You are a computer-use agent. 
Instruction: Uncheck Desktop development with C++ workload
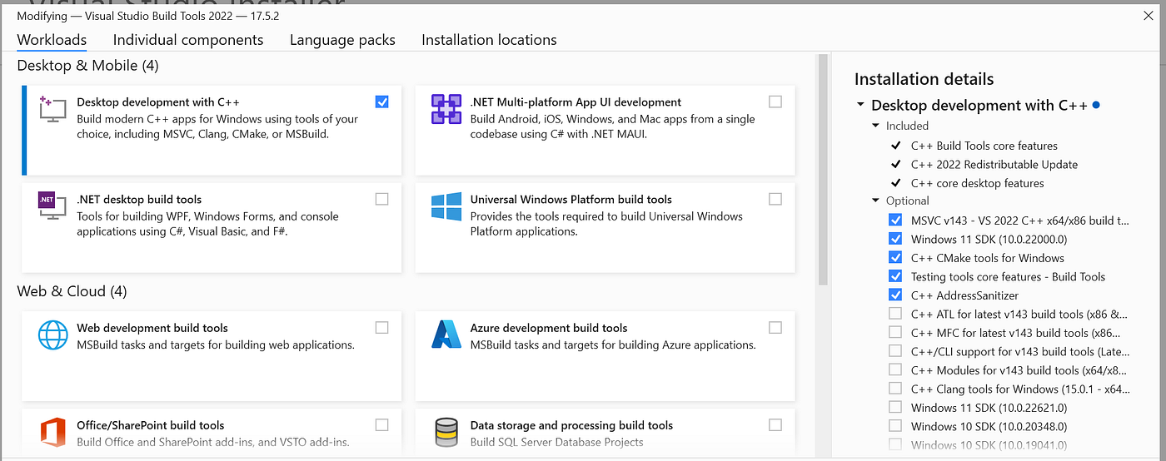coord(381,102)
